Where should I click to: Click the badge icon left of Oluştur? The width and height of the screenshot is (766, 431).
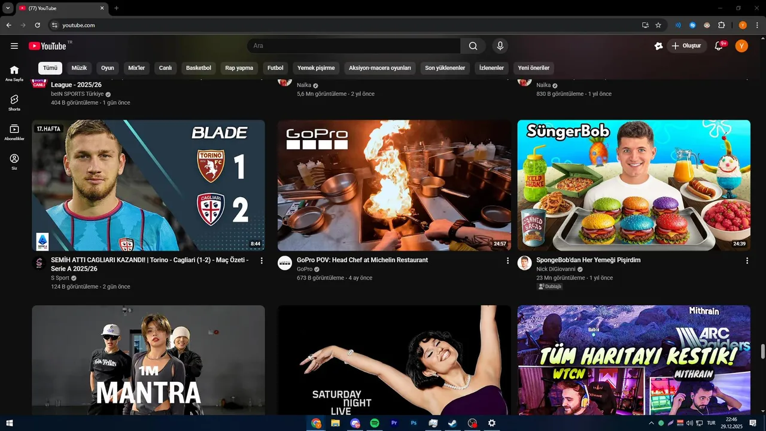(x=658, y=46)
